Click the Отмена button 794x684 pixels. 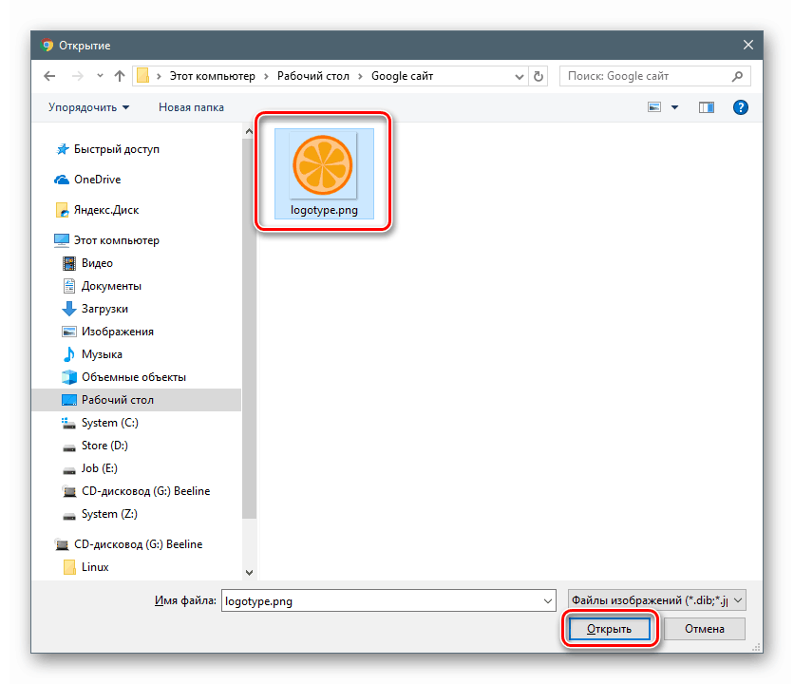[x=705, y=629]
